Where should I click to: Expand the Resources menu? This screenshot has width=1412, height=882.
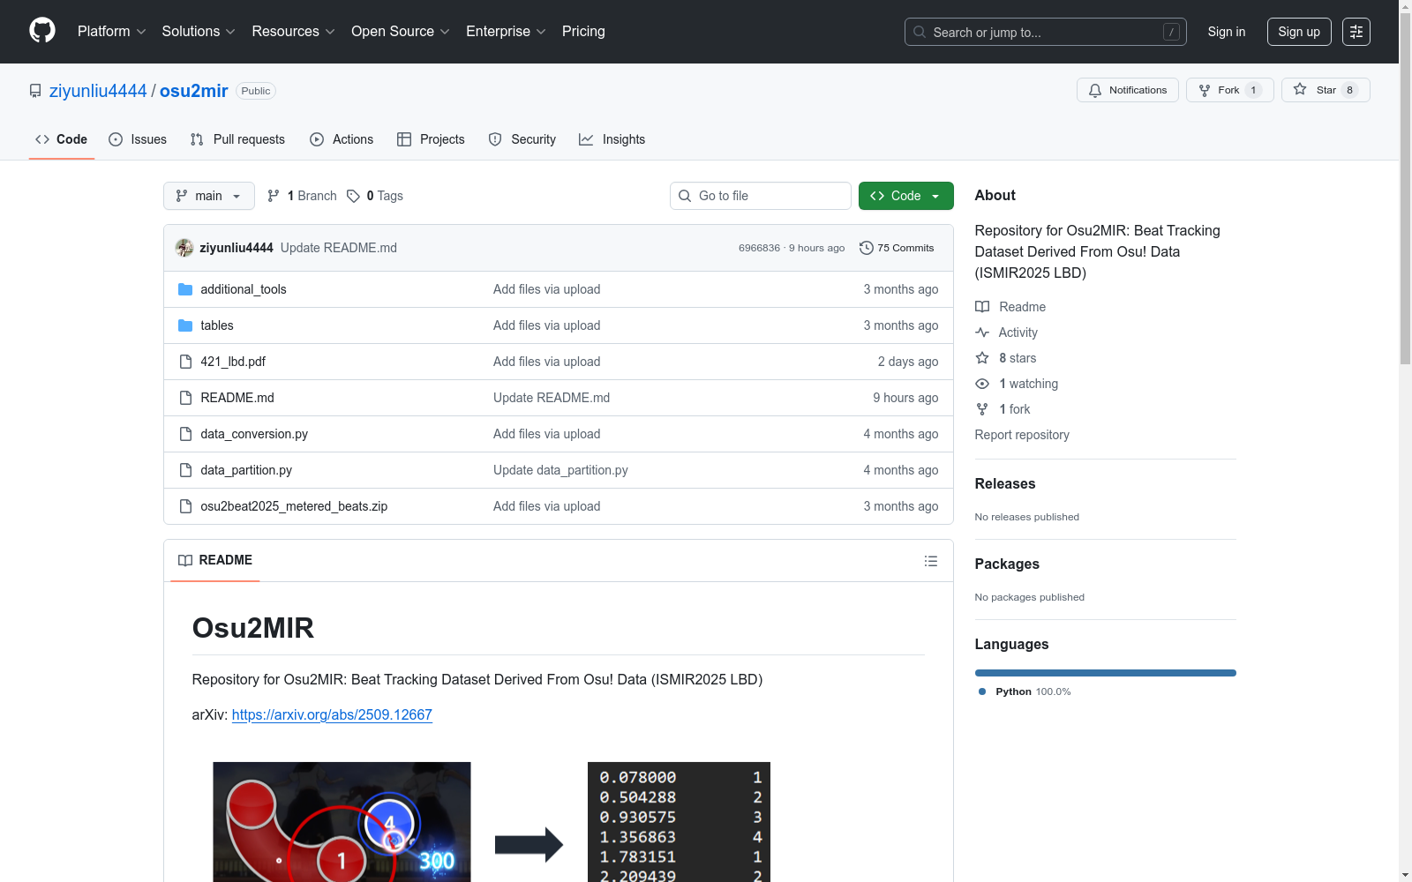[x=293, y=32]
